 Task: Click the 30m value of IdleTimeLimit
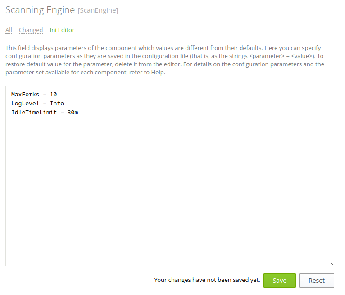click(73, 113)
